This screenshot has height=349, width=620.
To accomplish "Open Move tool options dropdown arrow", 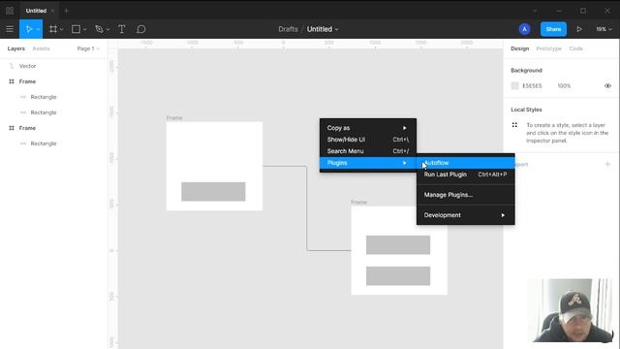I will coord(38,29).
